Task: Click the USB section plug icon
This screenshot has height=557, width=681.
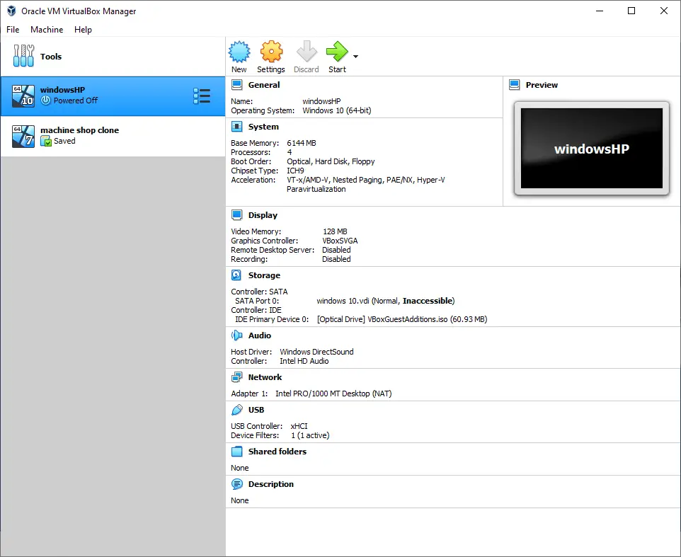Action: click(x=236, y=410)
